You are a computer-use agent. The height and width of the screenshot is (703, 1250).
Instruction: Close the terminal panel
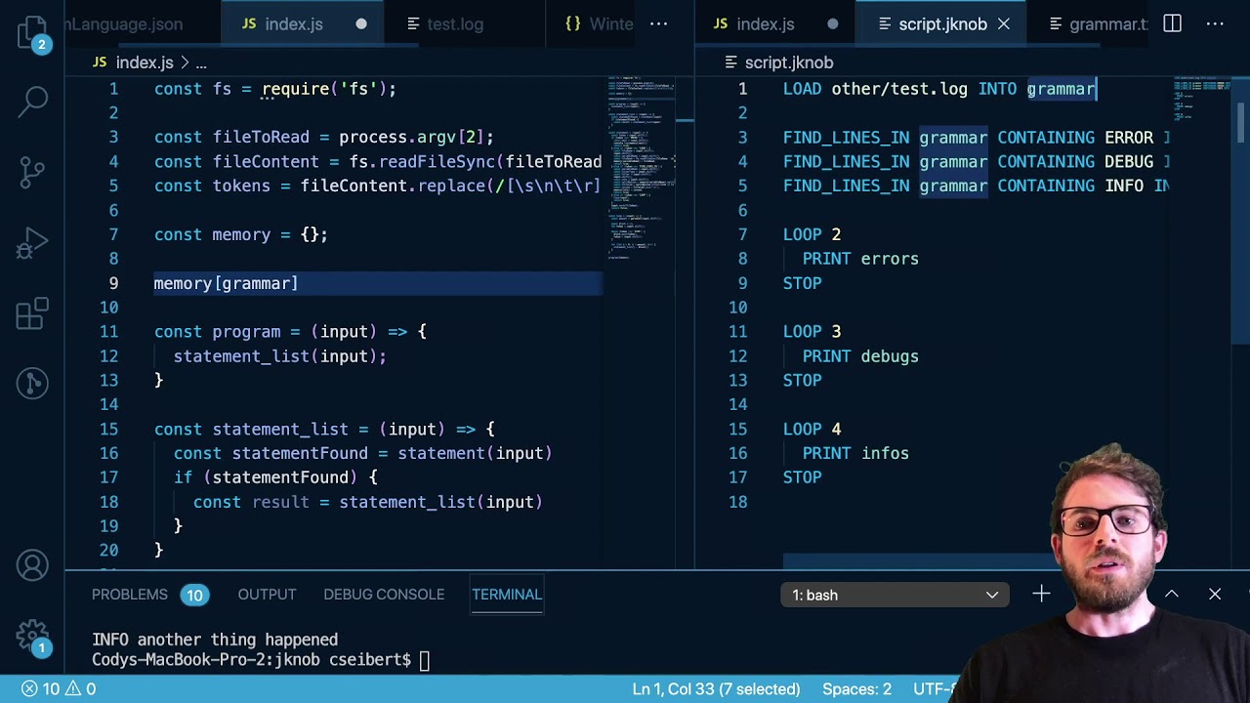pyautogui.click(x=1215, y=594)
